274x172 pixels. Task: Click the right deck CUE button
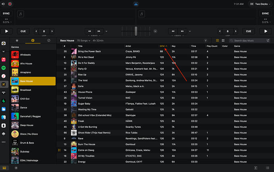pyautogui.click(x=249, y=31)
